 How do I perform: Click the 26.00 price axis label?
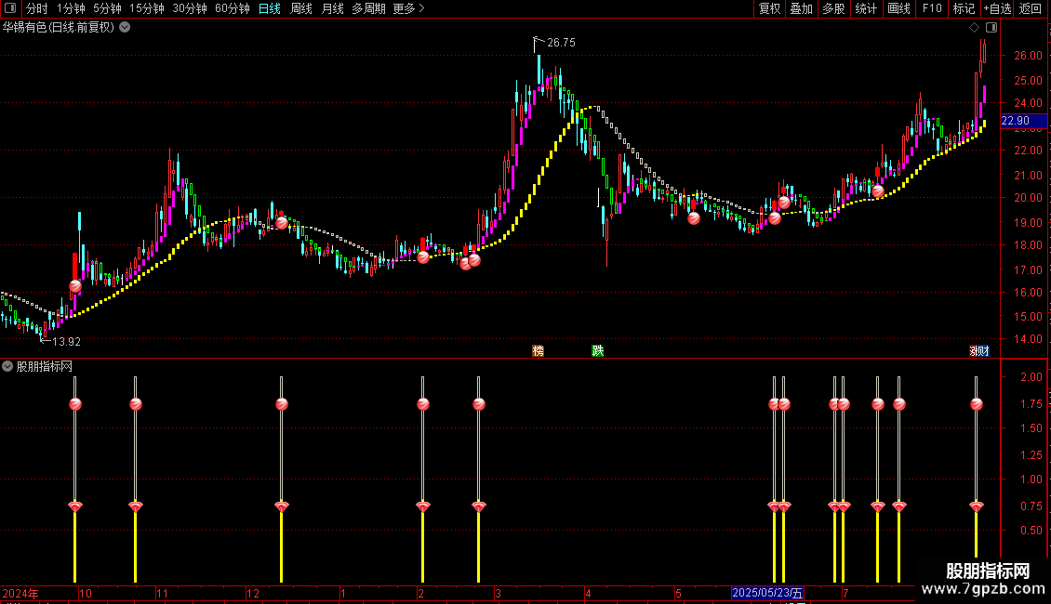pos(1028,56)
